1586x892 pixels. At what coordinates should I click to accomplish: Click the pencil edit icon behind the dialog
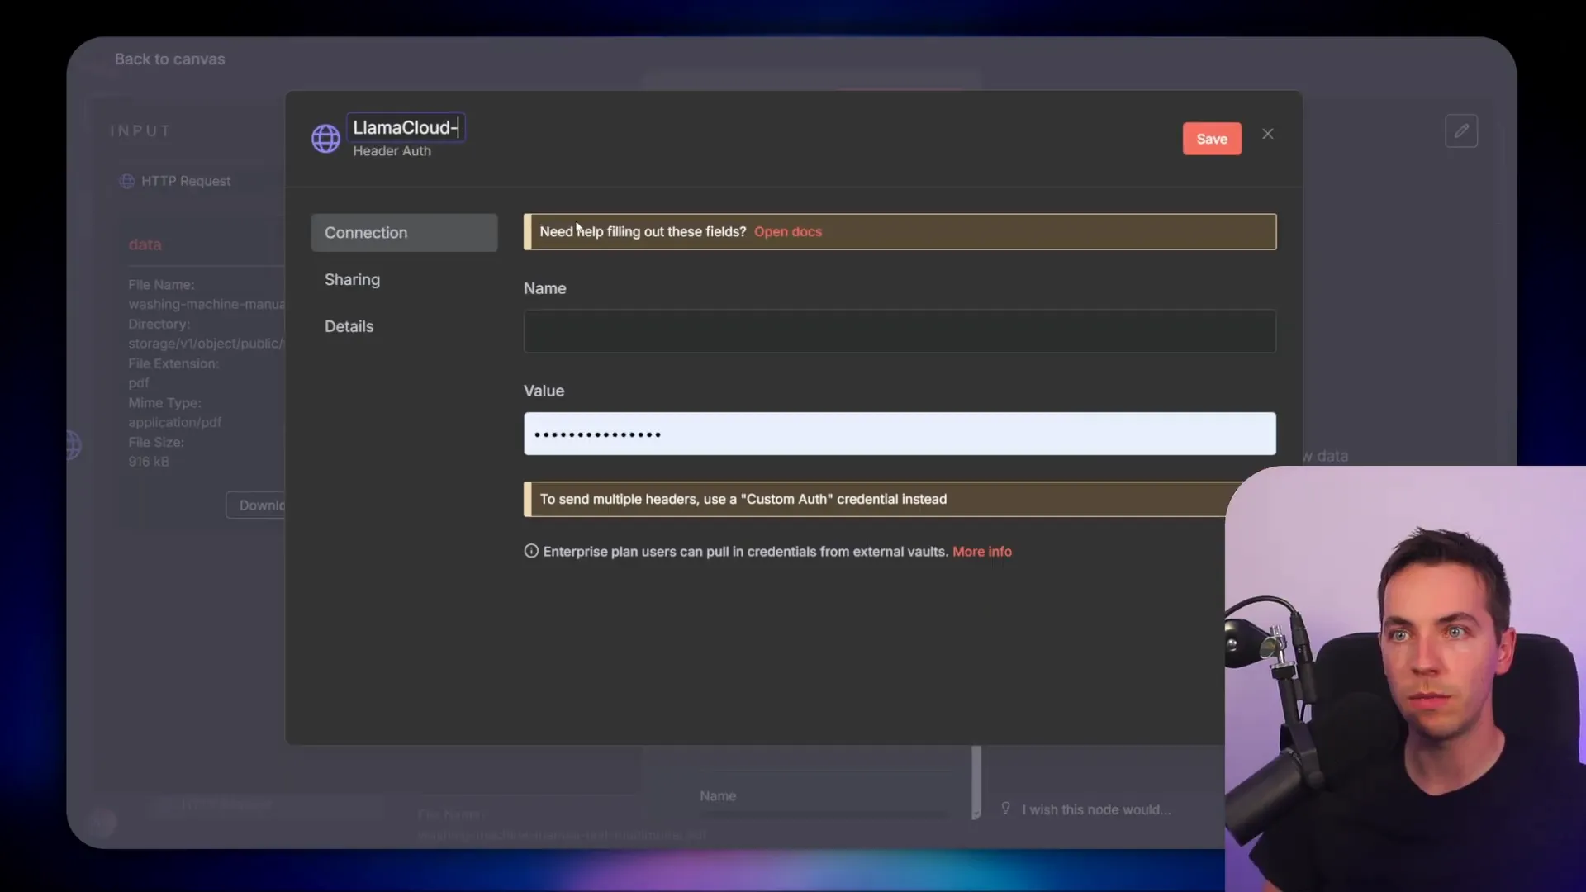click(1461, 130)
